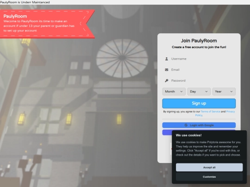Click 'Create a free account' subtitle text

click(x=199, y=47)
